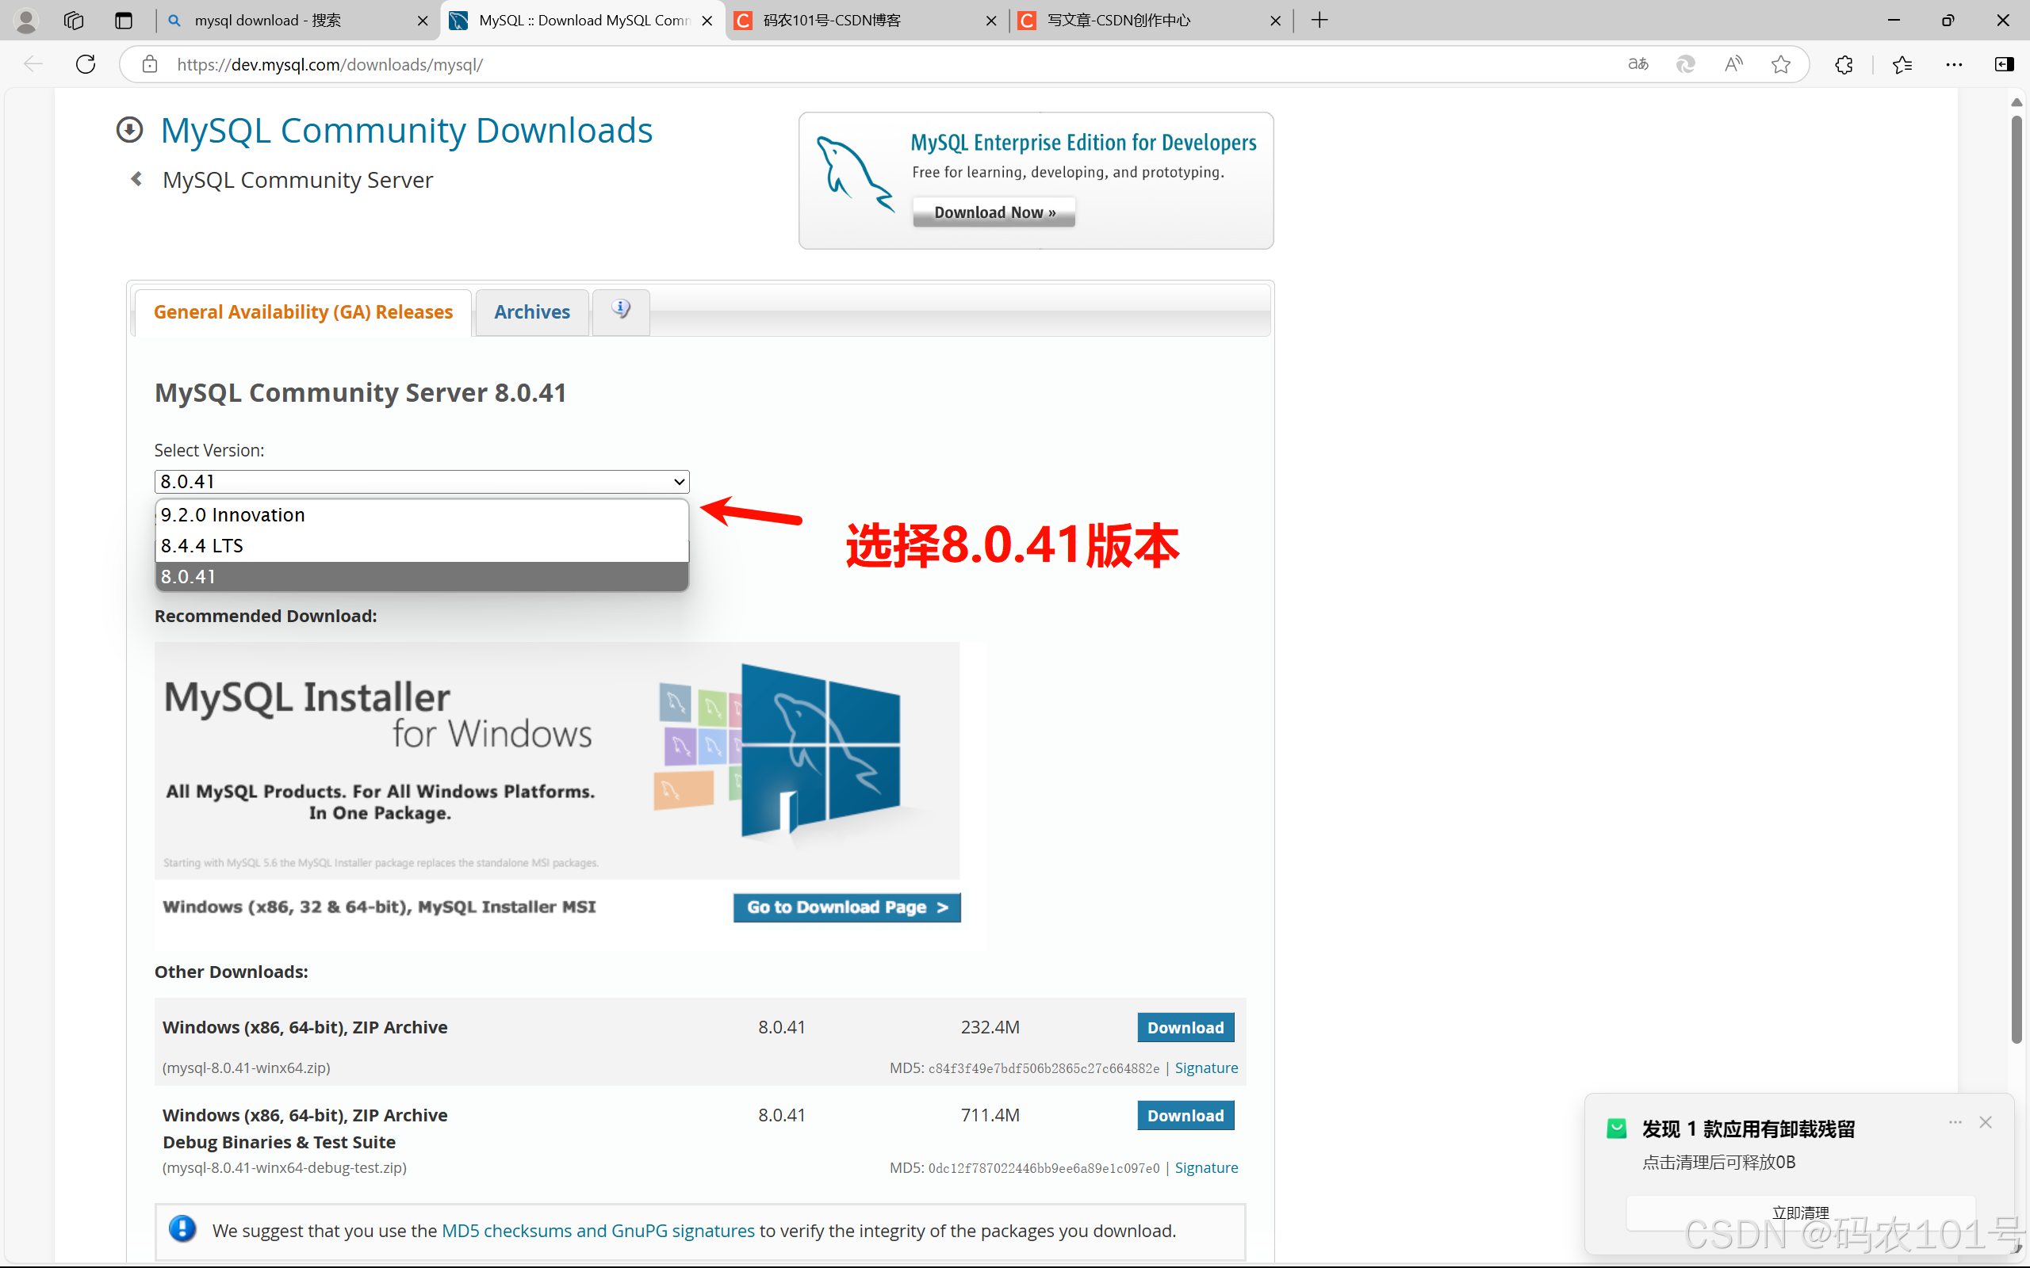Click the sidebar toggle icon
Screen dimensions: 2030x1268
[x=2004, y=64]
